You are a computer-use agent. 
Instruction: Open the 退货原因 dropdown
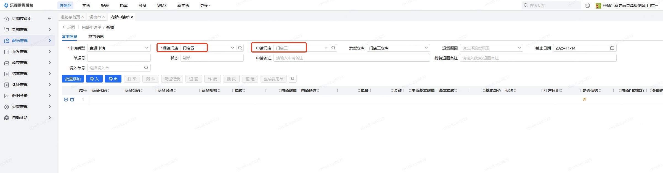pyautogui.click(x=492, y=48)
